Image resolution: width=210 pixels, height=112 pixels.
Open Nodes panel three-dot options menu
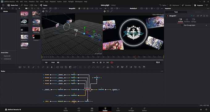pos(162,71)
